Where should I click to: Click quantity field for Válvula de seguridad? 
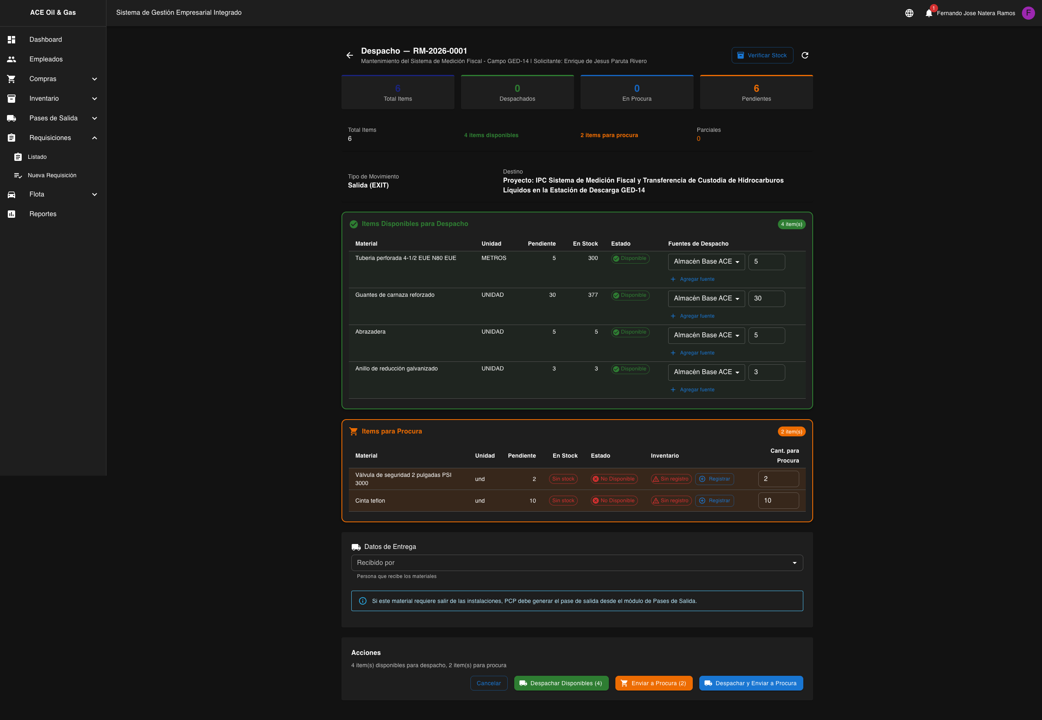[x=778, y=478]
